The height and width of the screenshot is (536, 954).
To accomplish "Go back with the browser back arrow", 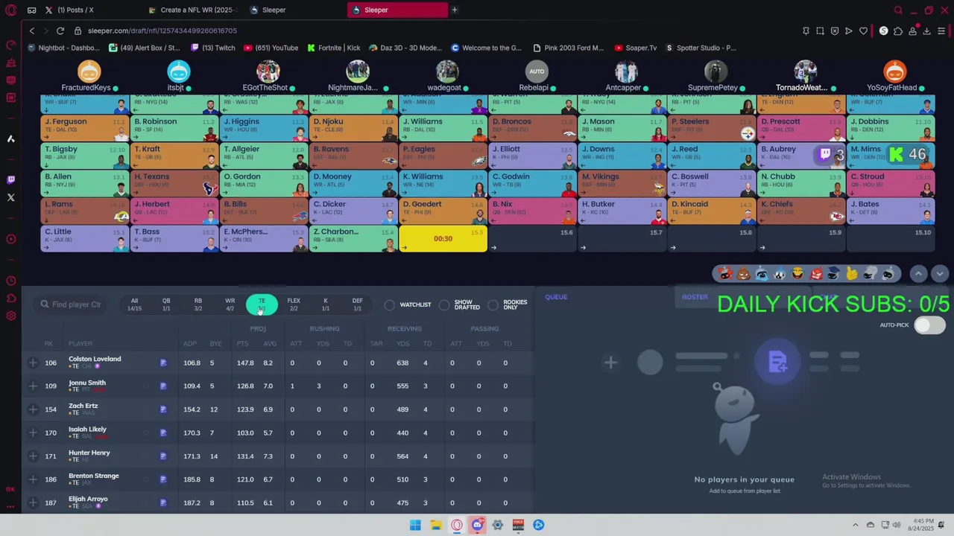I will click(32, 31).
